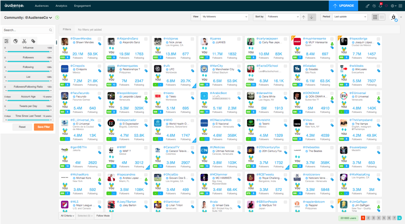Activate Follow Mode
The width and height of the screenshot is (405, 224).
coord(103,216)
